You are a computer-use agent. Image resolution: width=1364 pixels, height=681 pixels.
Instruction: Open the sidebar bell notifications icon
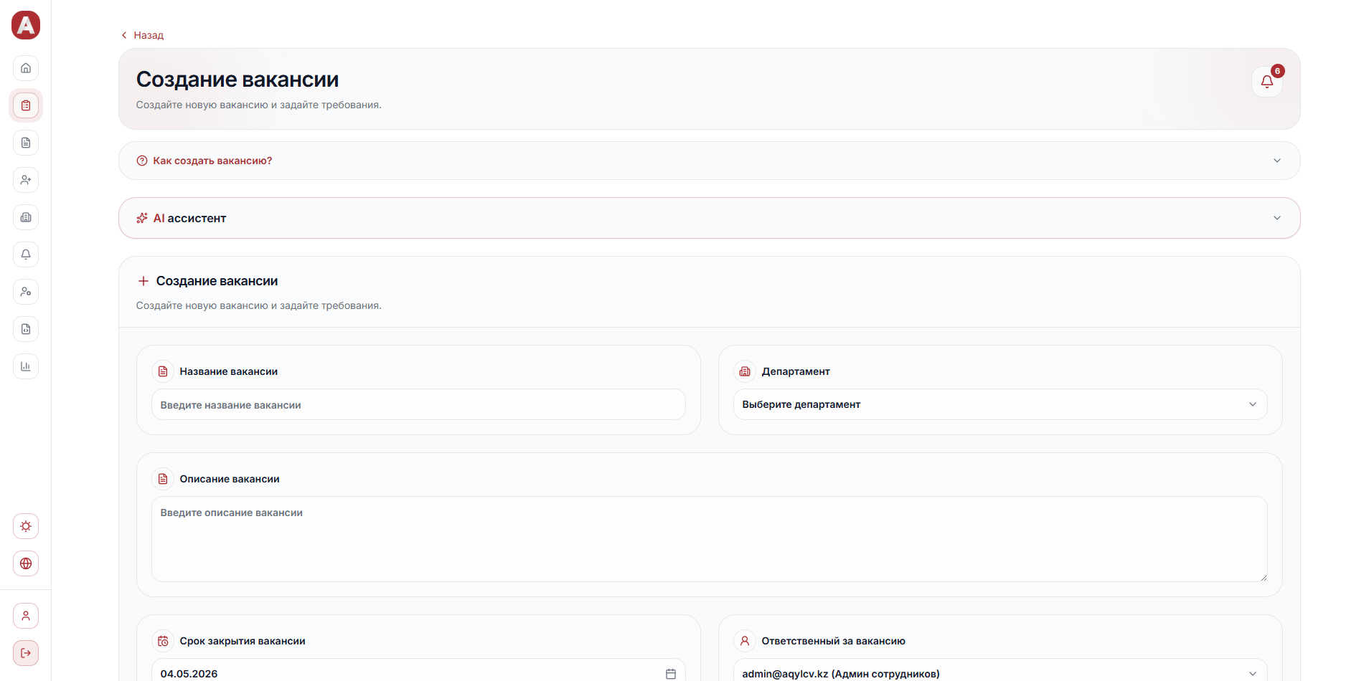(x=26, y=254)
